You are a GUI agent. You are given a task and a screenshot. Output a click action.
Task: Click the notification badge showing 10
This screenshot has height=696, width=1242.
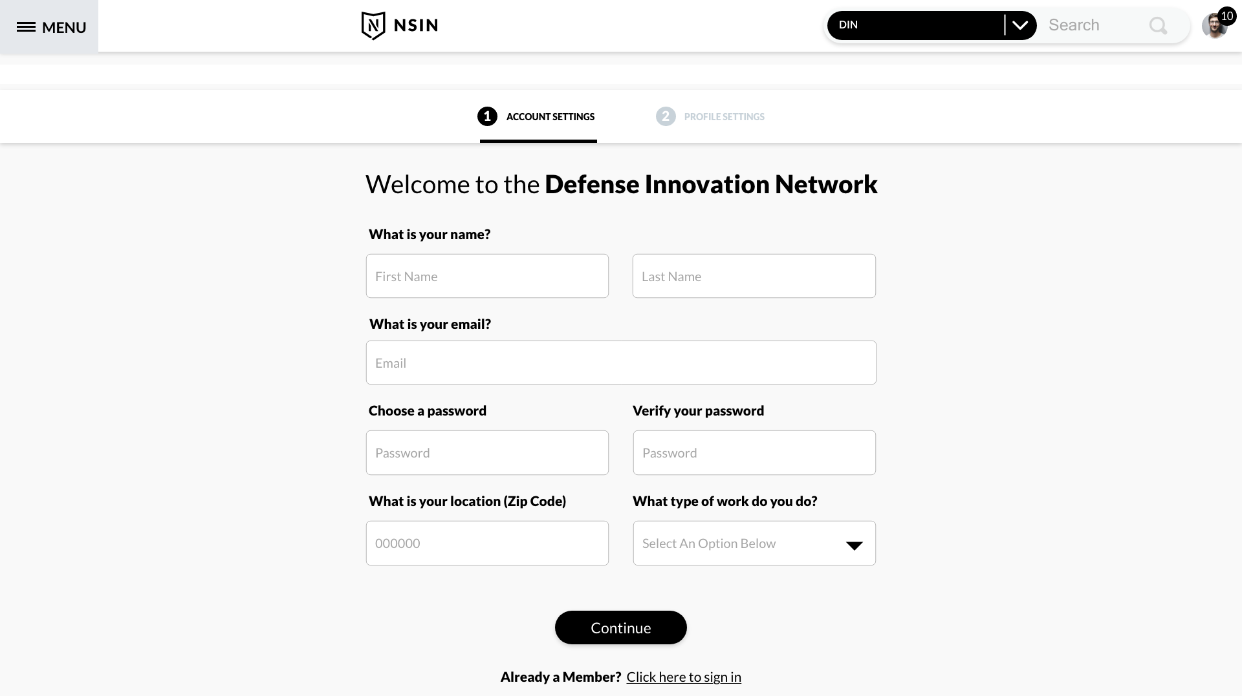pyautogui.click(x=1227, y=16)
